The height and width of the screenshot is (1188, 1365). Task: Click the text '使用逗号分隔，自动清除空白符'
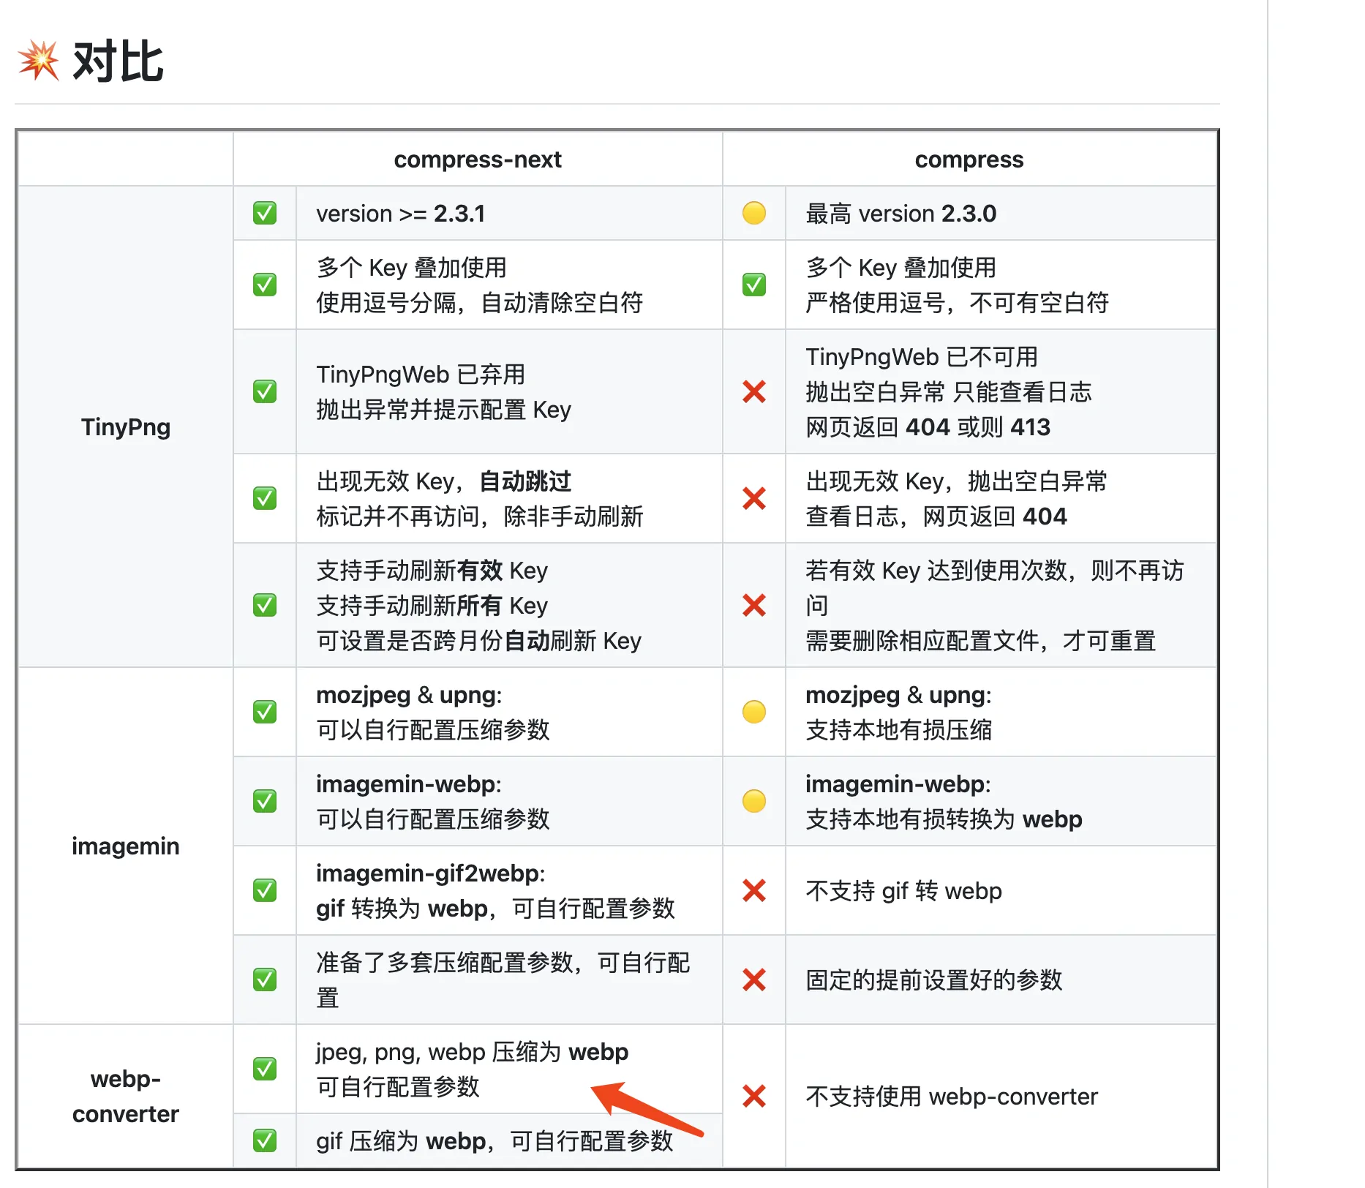pos(480,303)
